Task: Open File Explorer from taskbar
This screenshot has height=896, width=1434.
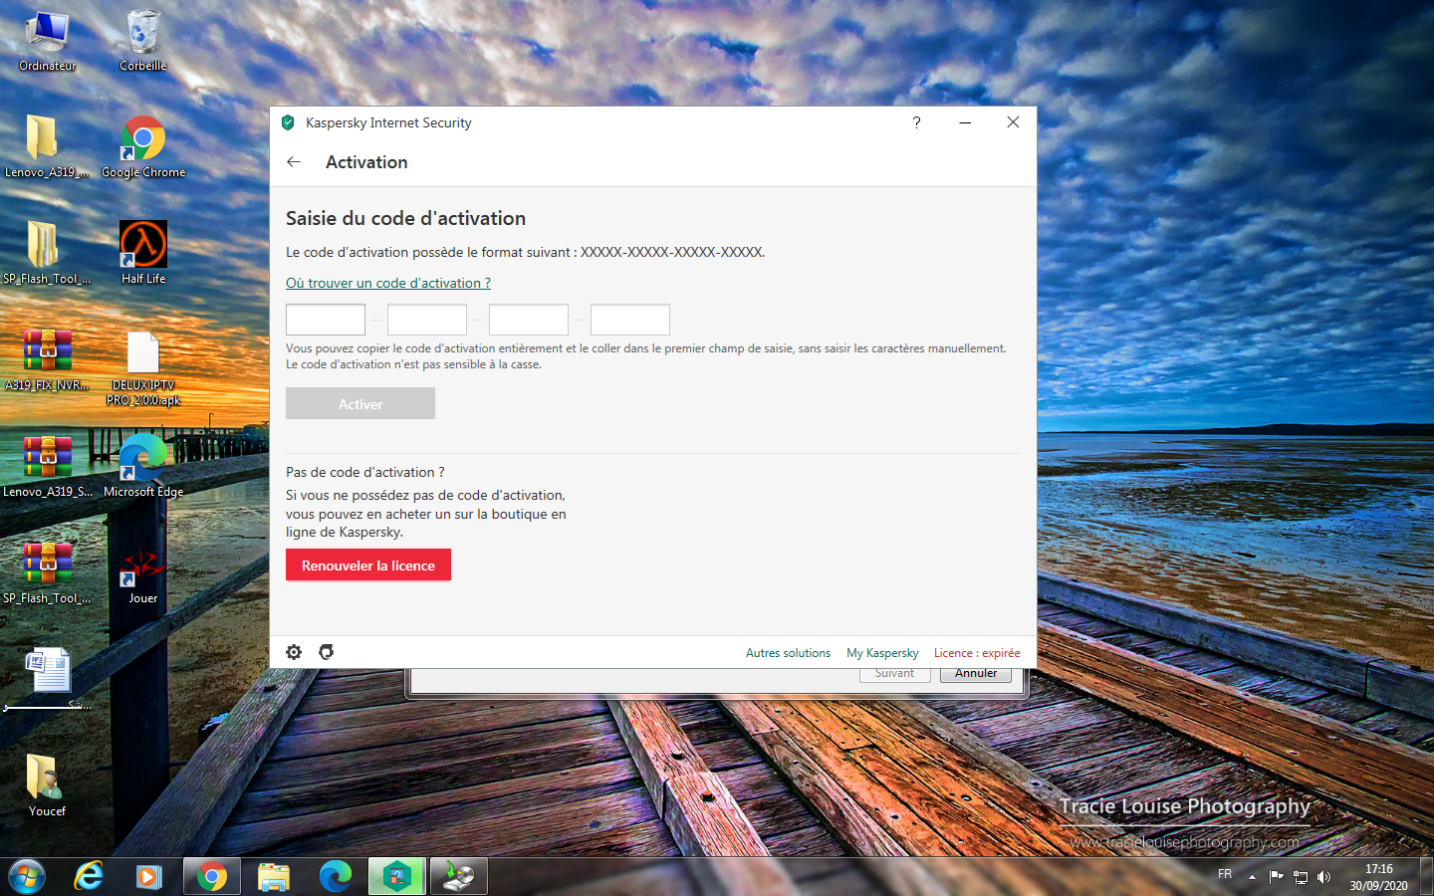Action: 273,877
